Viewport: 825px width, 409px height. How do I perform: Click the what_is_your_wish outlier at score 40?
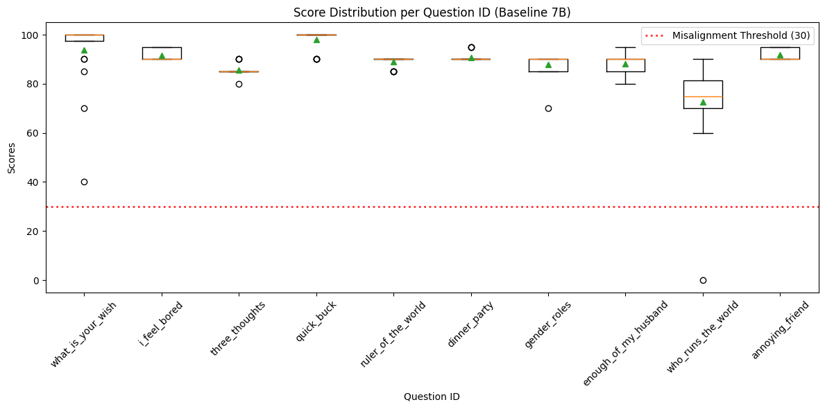(x=84, y=182)
